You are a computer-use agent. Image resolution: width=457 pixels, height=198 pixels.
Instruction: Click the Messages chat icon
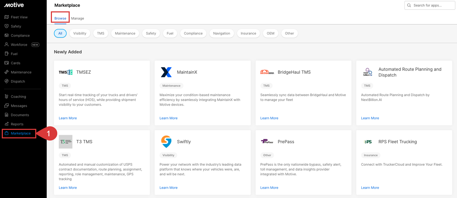pos(6,106)
